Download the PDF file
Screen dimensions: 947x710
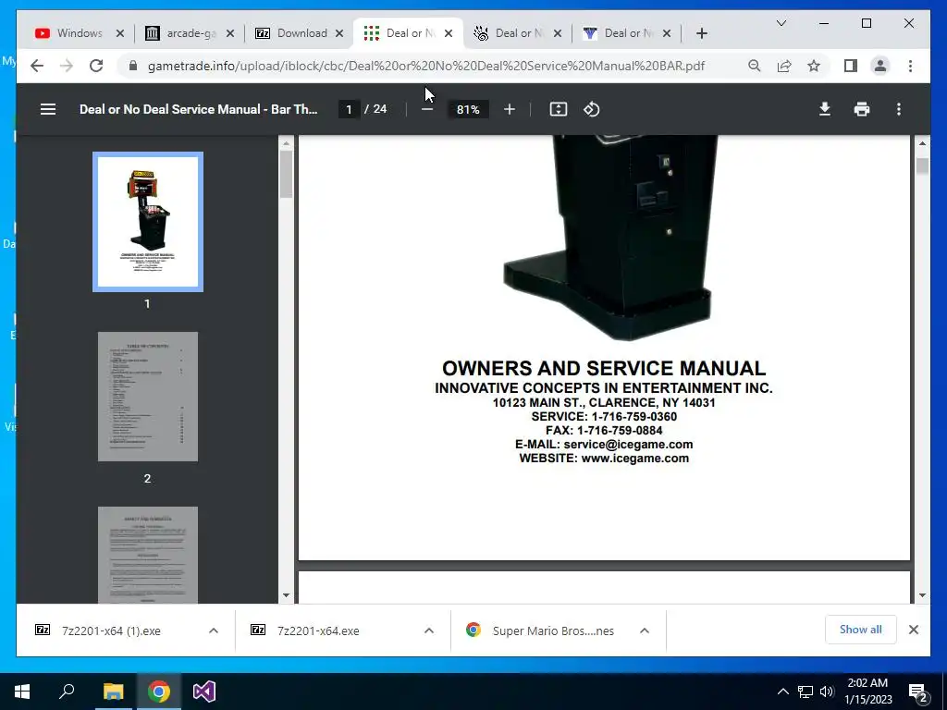(824, 109)
